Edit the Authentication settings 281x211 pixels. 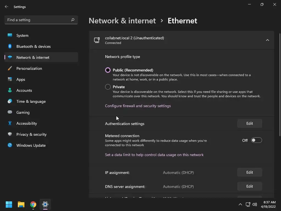249,124
